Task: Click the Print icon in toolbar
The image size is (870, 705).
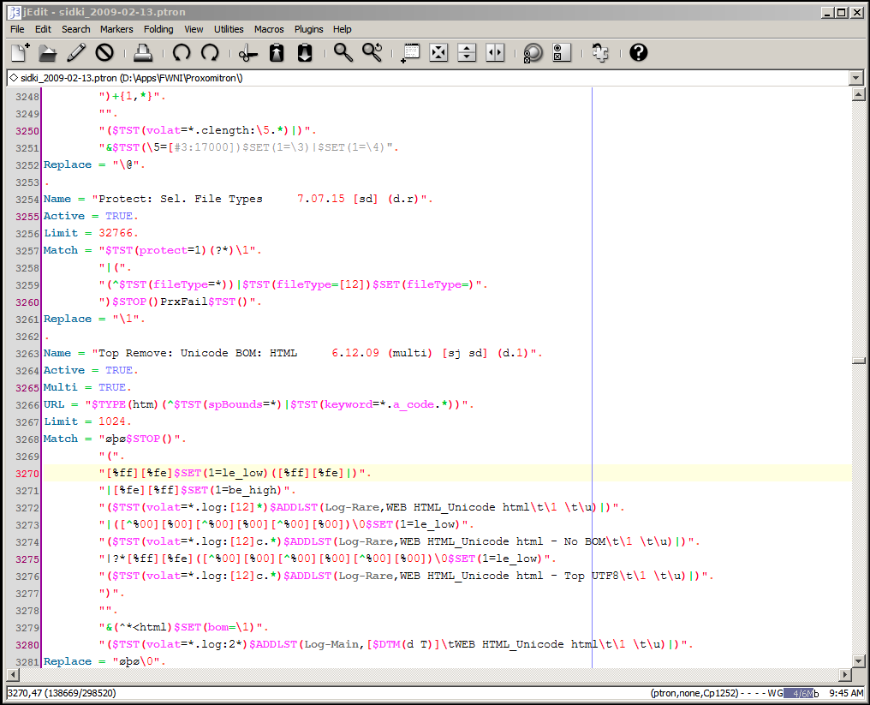Action: tap(143, 53)
